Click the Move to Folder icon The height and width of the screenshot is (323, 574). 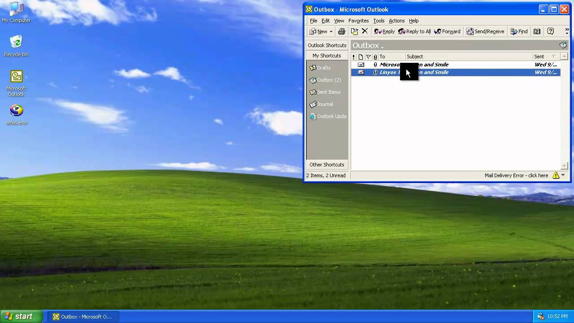point(354,31)
